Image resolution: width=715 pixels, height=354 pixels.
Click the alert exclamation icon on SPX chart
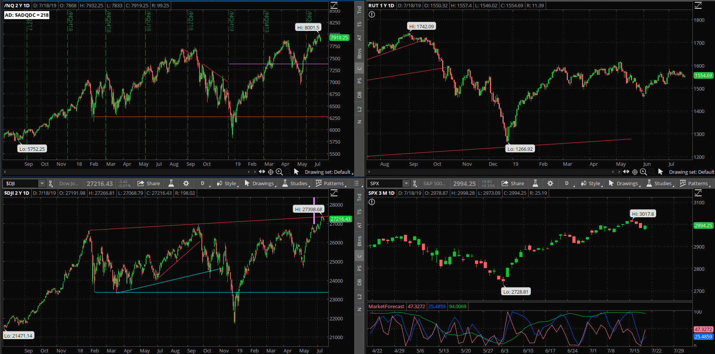(372, 202)
